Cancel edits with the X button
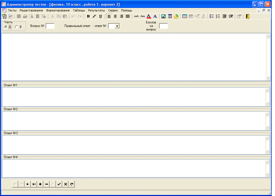 coord(65,184)
